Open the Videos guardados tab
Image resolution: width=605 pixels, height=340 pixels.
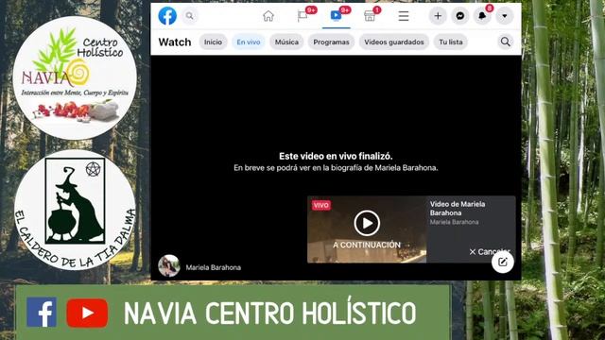click(394, 42)
